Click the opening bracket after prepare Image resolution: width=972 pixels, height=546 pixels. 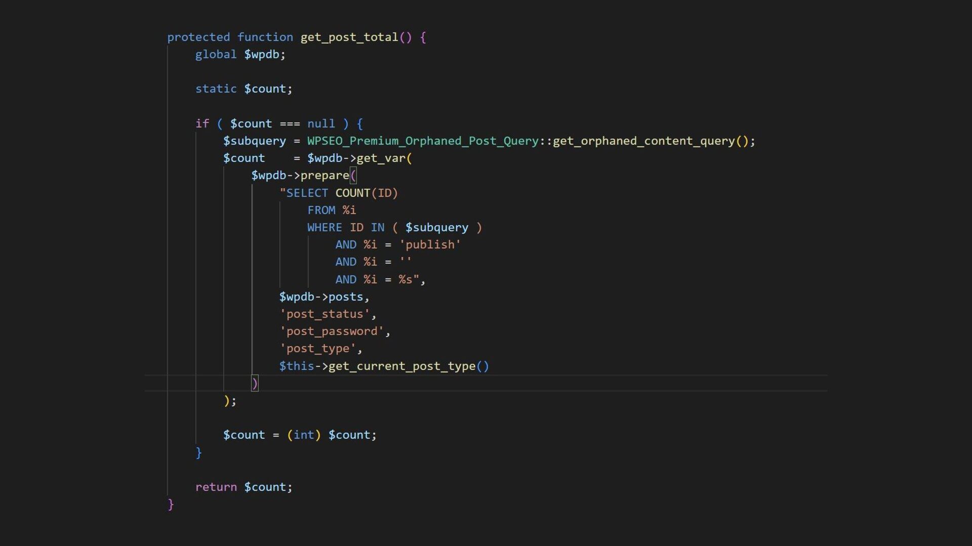coord(353,175)
